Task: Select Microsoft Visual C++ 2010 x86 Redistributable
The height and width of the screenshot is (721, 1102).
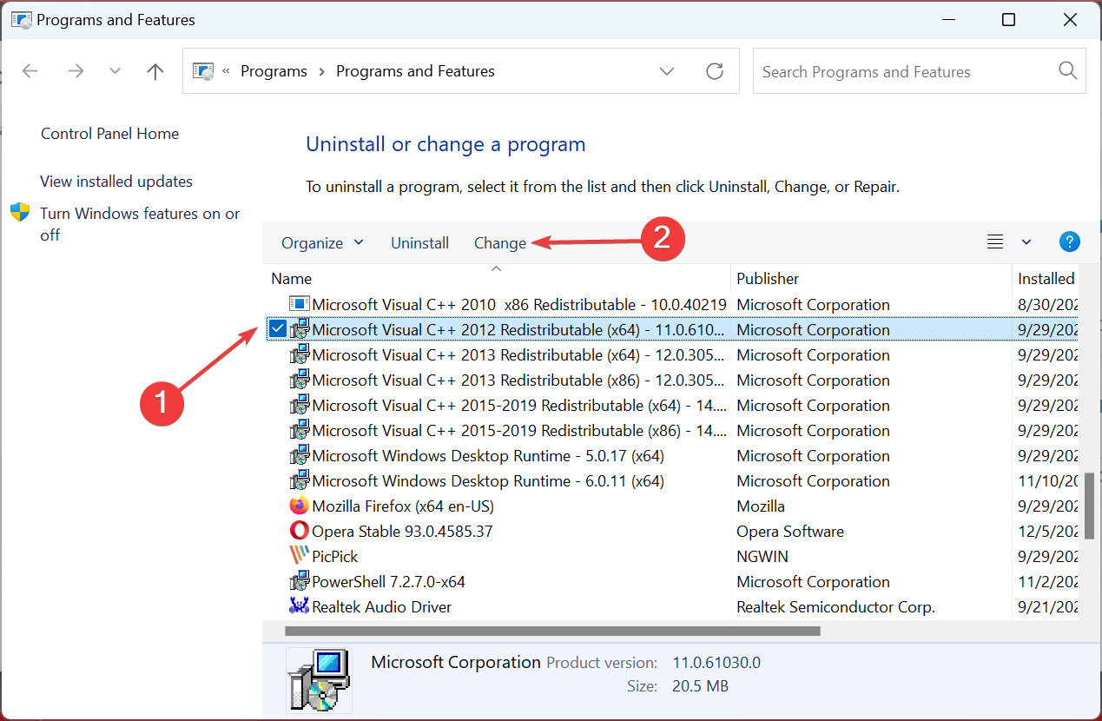Action: point(519,304)
